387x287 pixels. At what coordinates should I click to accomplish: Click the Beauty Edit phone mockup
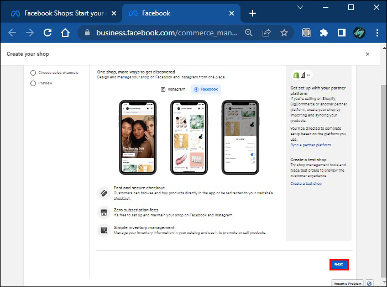click(138, 137)
